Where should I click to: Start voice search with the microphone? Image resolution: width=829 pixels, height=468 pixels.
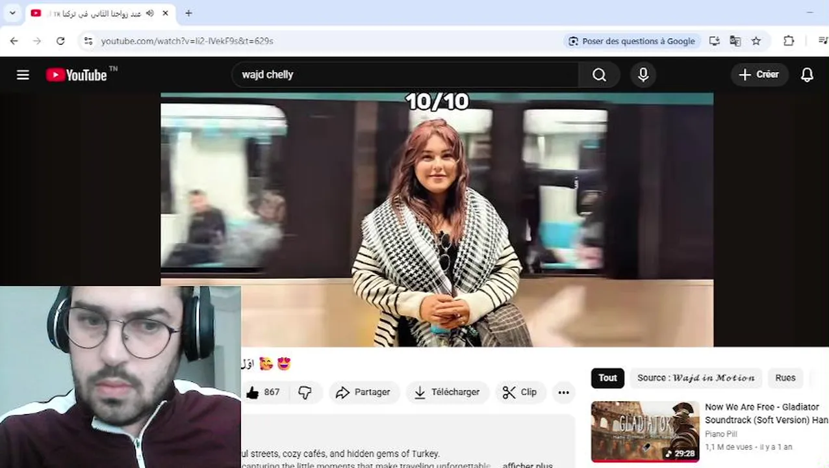[x=643, y=75]
